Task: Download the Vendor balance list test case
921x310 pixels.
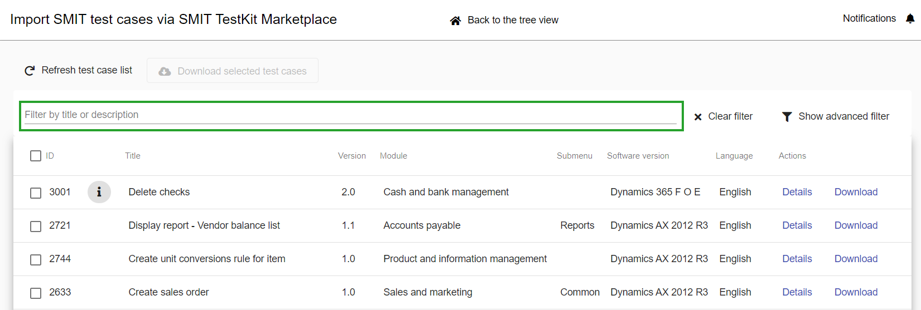Action: pos(856,225)
